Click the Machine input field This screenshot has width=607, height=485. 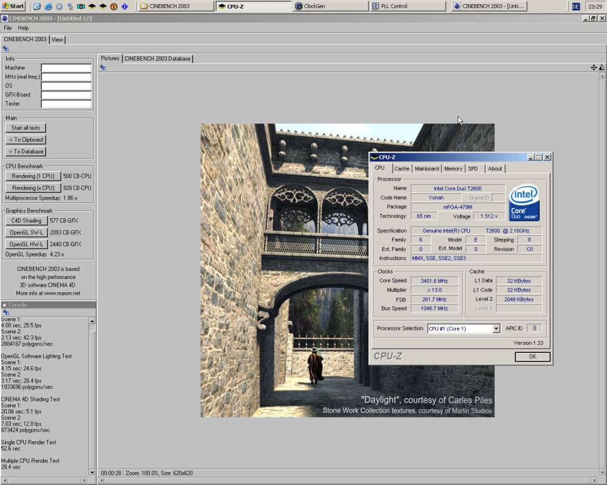pyautogui.click(x=66, y=68)
